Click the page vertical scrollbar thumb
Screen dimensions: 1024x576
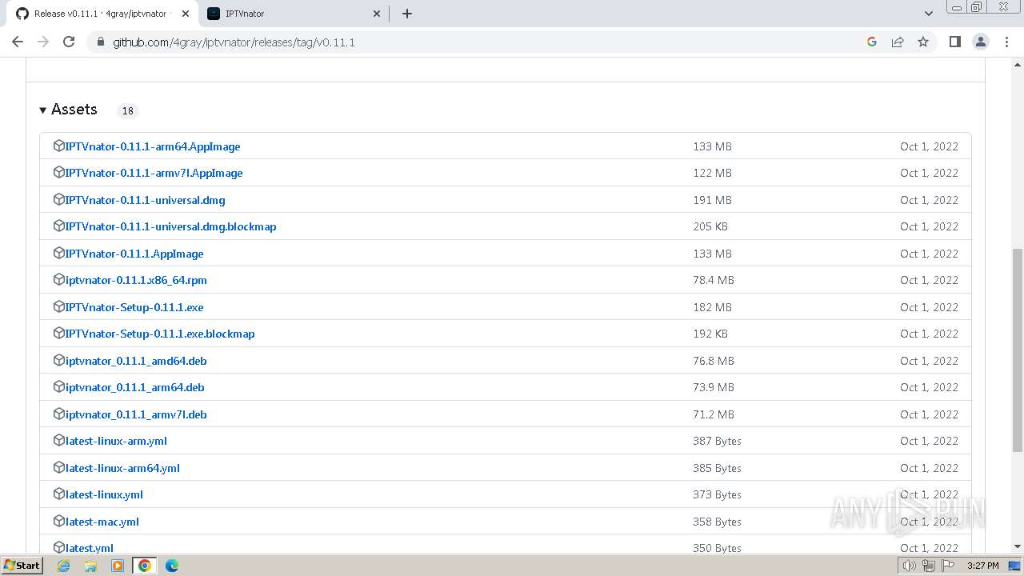(x=1018, y=350)
